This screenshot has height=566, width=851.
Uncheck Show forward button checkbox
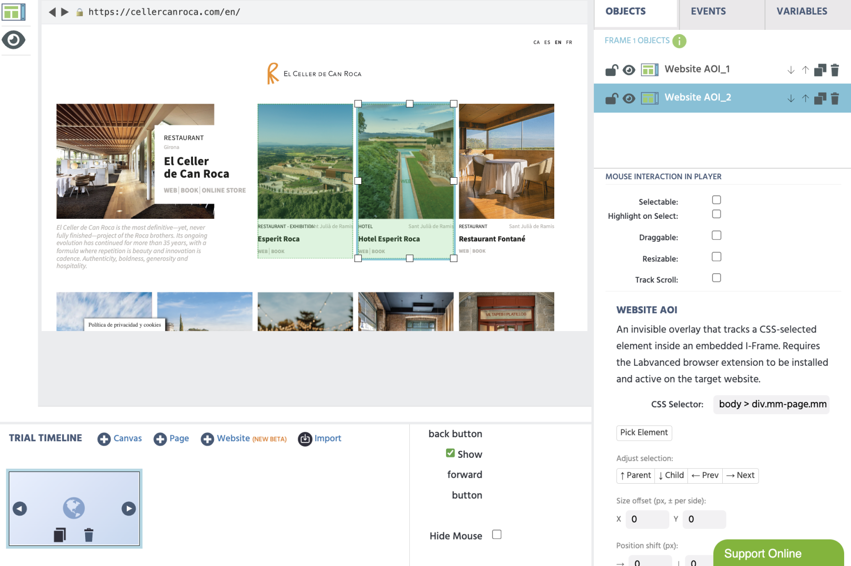point(450,453)
